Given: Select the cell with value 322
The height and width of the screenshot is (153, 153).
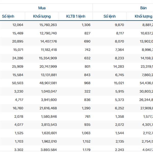Looking at the screenshot, I should coord(87,91).
